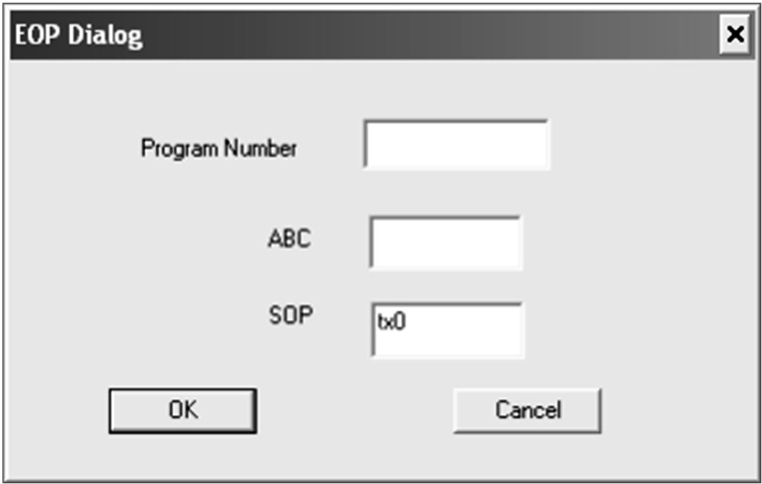Click the EOP Dialog title text
The height and width of the screenshot is (484, 762).
[79, 35]
